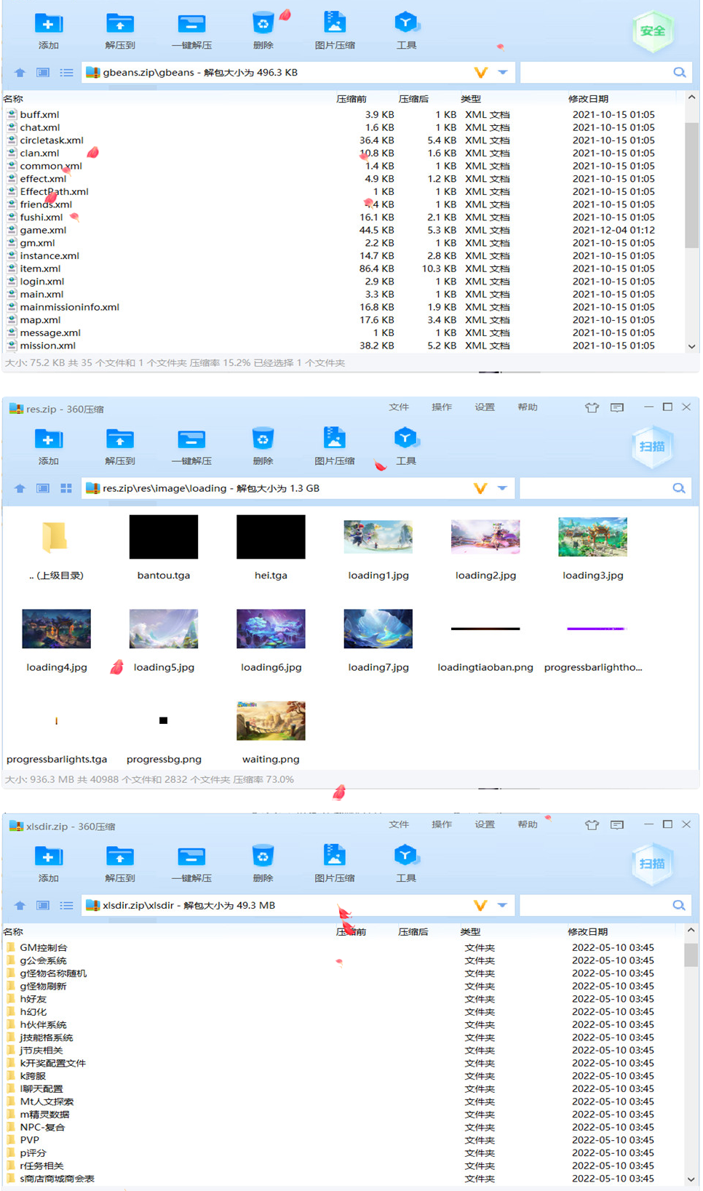Open 文件 menu in res.zip window
The image size is (703, 1191).
pos(399,407)
